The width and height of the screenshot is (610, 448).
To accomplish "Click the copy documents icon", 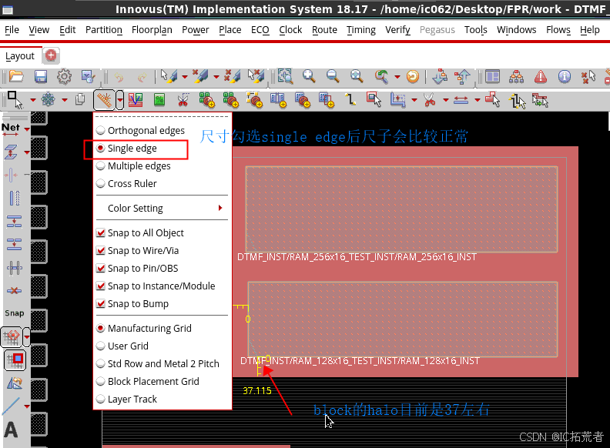I will tap(80, 99).
